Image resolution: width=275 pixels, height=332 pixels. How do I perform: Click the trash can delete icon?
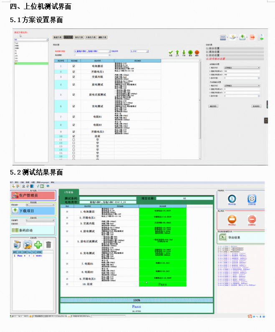(x=48, y=245)
